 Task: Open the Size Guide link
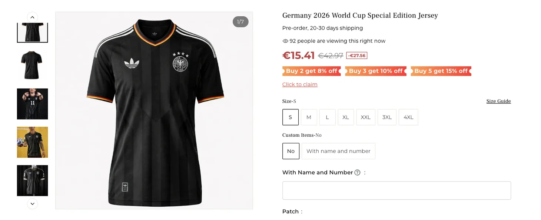pyautogui.click(x=498, y=101)
